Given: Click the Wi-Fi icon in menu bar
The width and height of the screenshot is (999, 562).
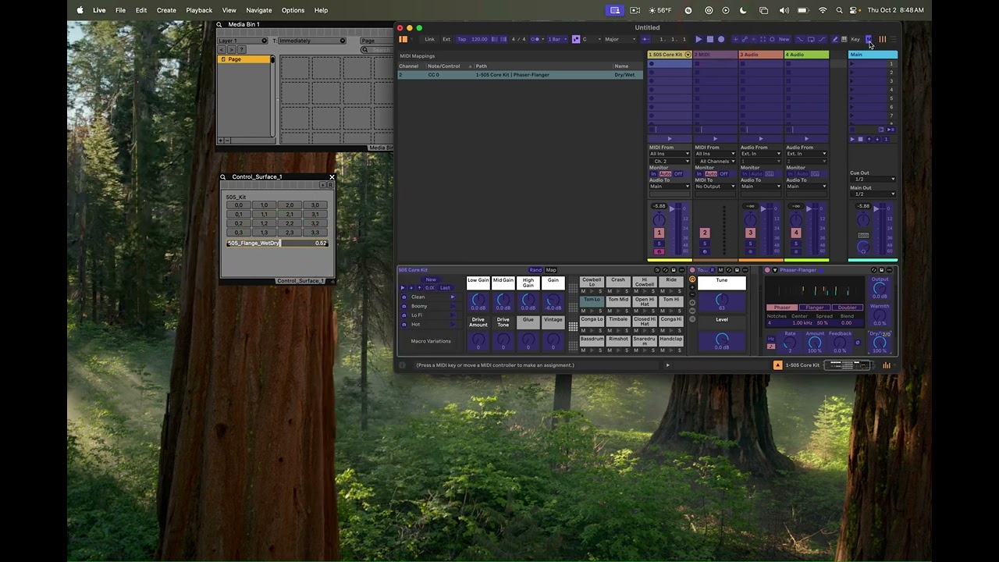Looking at the screenshot, I should tap(823, 10).
